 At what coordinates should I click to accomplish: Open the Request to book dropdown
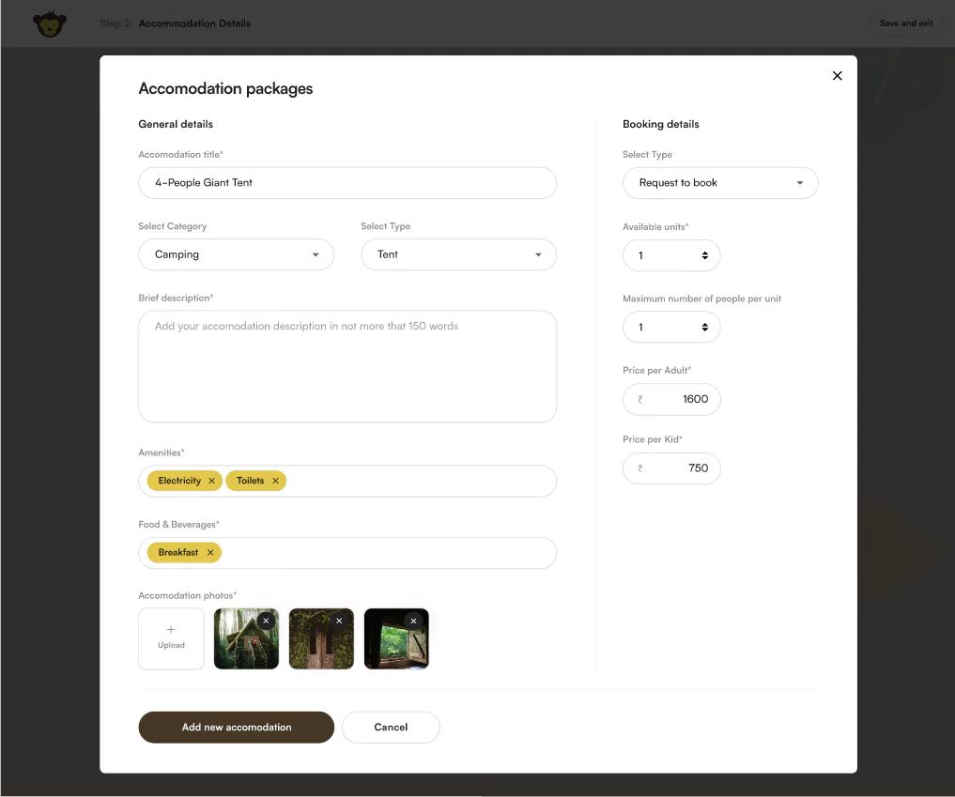[x=720, y=182]
